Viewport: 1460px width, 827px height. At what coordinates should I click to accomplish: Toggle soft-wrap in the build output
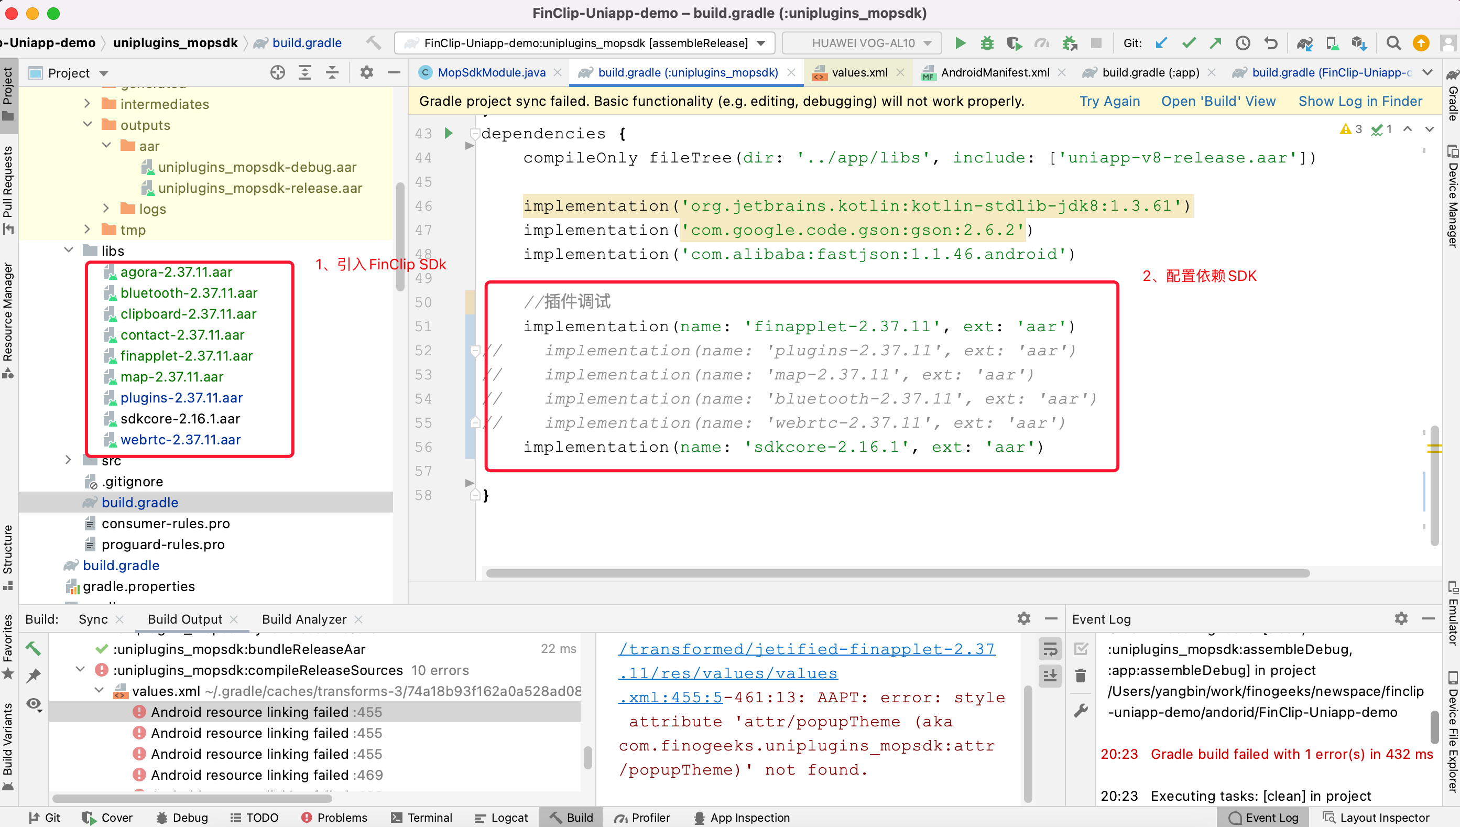pyautogui.click(x=1050, y=648)
